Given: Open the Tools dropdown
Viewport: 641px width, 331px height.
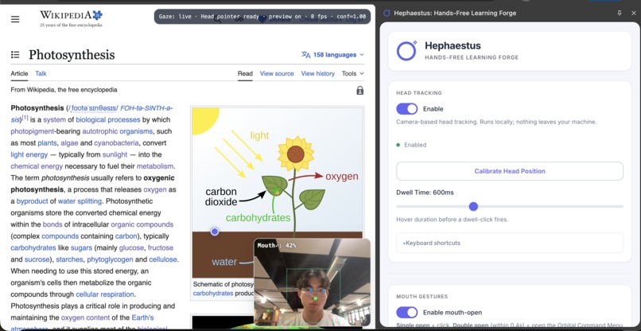Looking at the screenshot, I should pyautogui.click(x=353, y=74).
